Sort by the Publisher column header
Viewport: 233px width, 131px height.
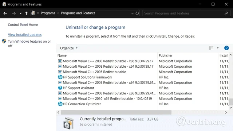(x=166, y=55)
